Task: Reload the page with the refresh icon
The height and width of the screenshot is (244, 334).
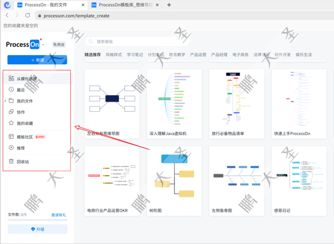Action: click(x=28, y=15)
